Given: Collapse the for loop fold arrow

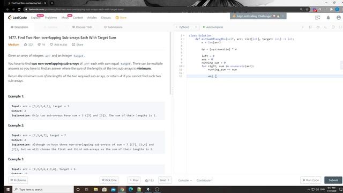Looking at the screenshot, I should [x=184, y=66].
